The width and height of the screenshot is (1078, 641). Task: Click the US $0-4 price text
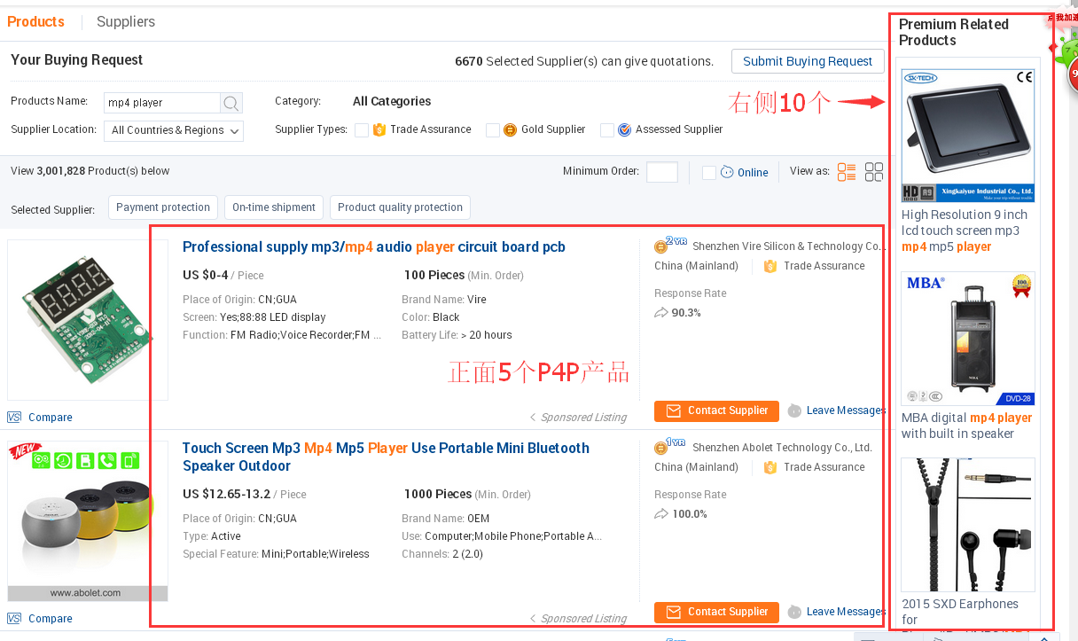coord(205,275)
